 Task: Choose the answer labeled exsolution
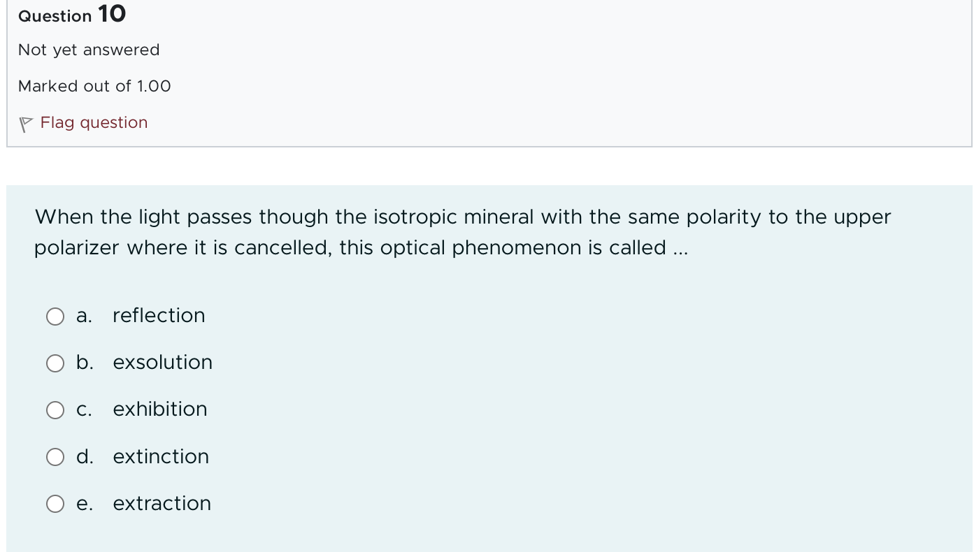coord(162,363)
